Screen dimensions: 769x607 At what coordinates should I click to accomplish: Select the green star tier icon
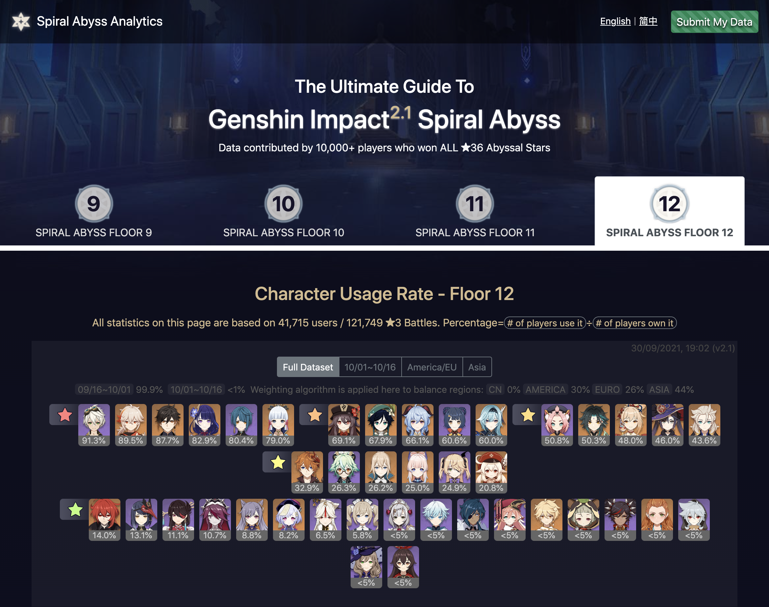tap(75, 510)
